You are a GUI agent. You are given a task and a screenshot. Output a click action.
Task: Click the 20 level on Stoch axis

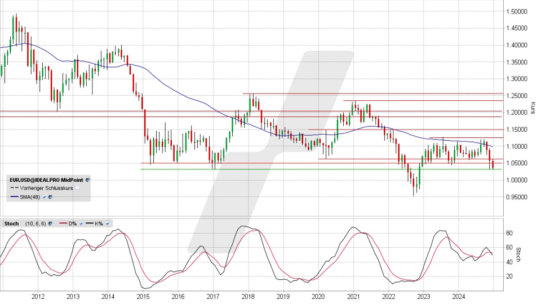click(509, 276)
